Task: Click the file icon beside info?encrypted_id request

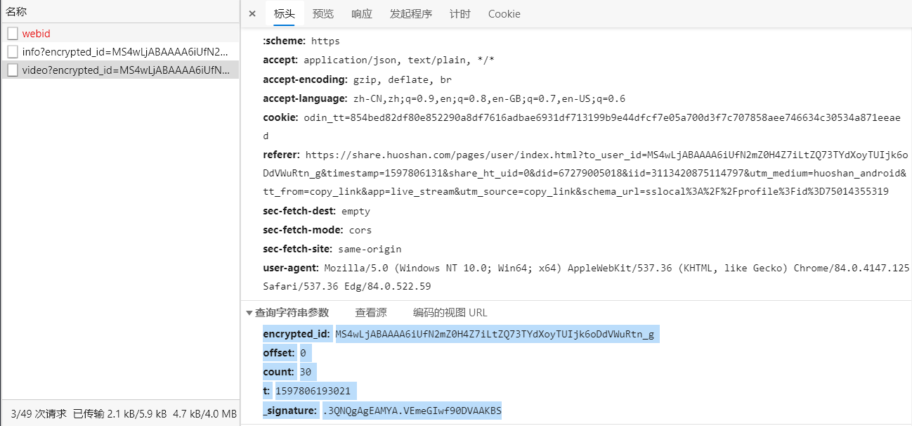Action: 13,52
